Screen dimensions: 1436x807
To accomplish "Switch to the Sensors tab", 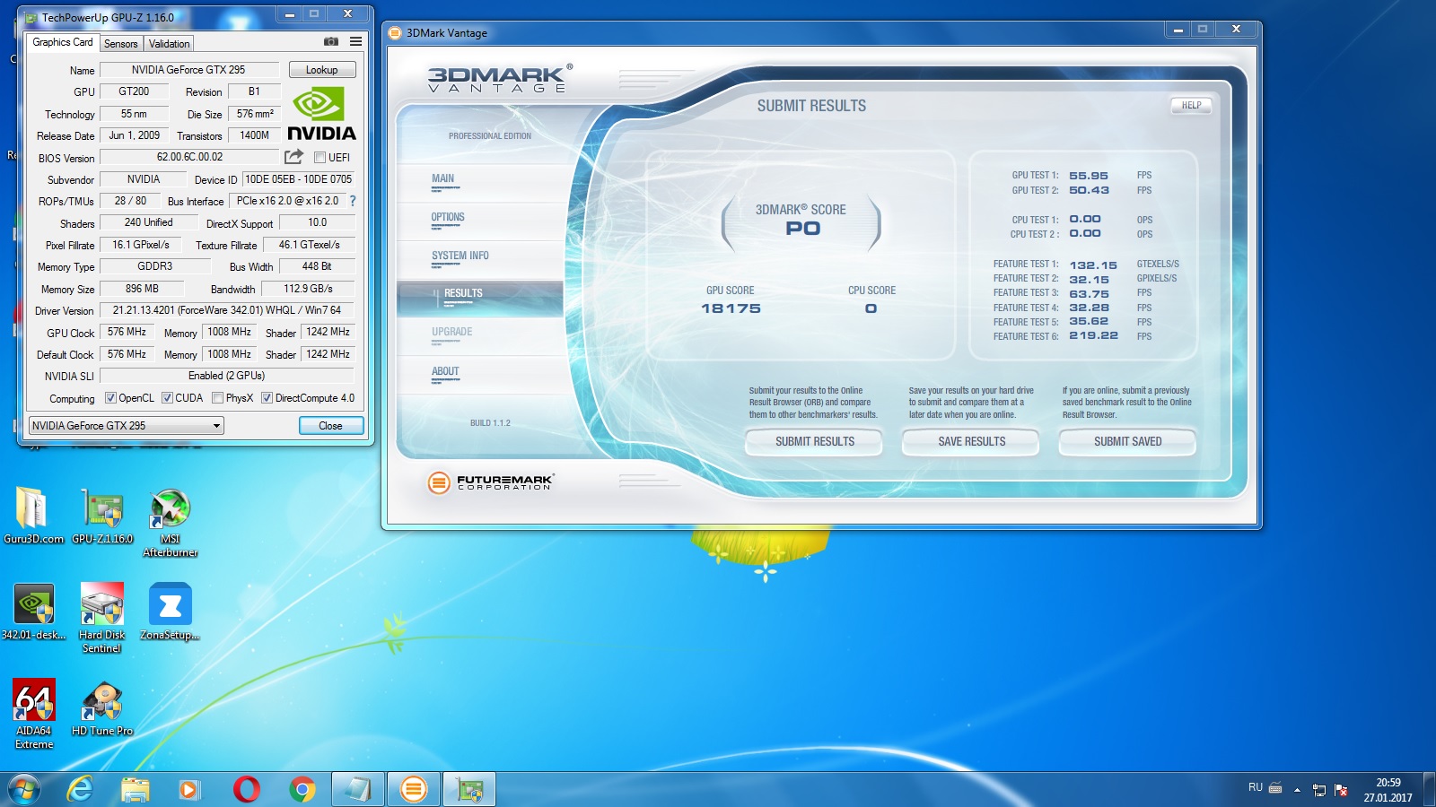I will 121,43.
